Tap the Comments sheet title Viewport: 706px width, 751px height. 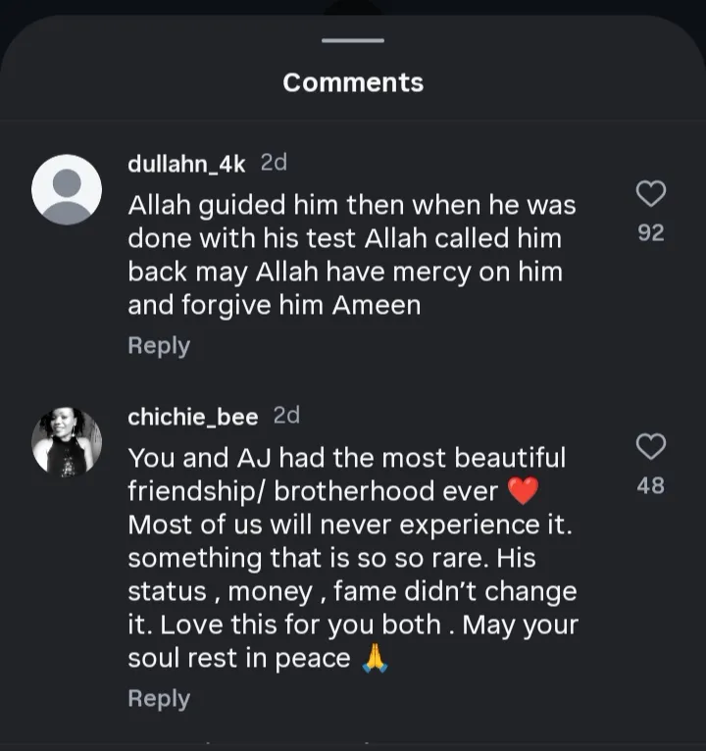353,82
